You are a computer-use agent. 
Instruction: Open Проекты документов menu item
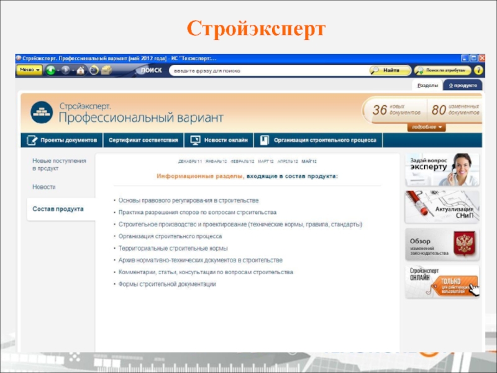coord(62,140)
